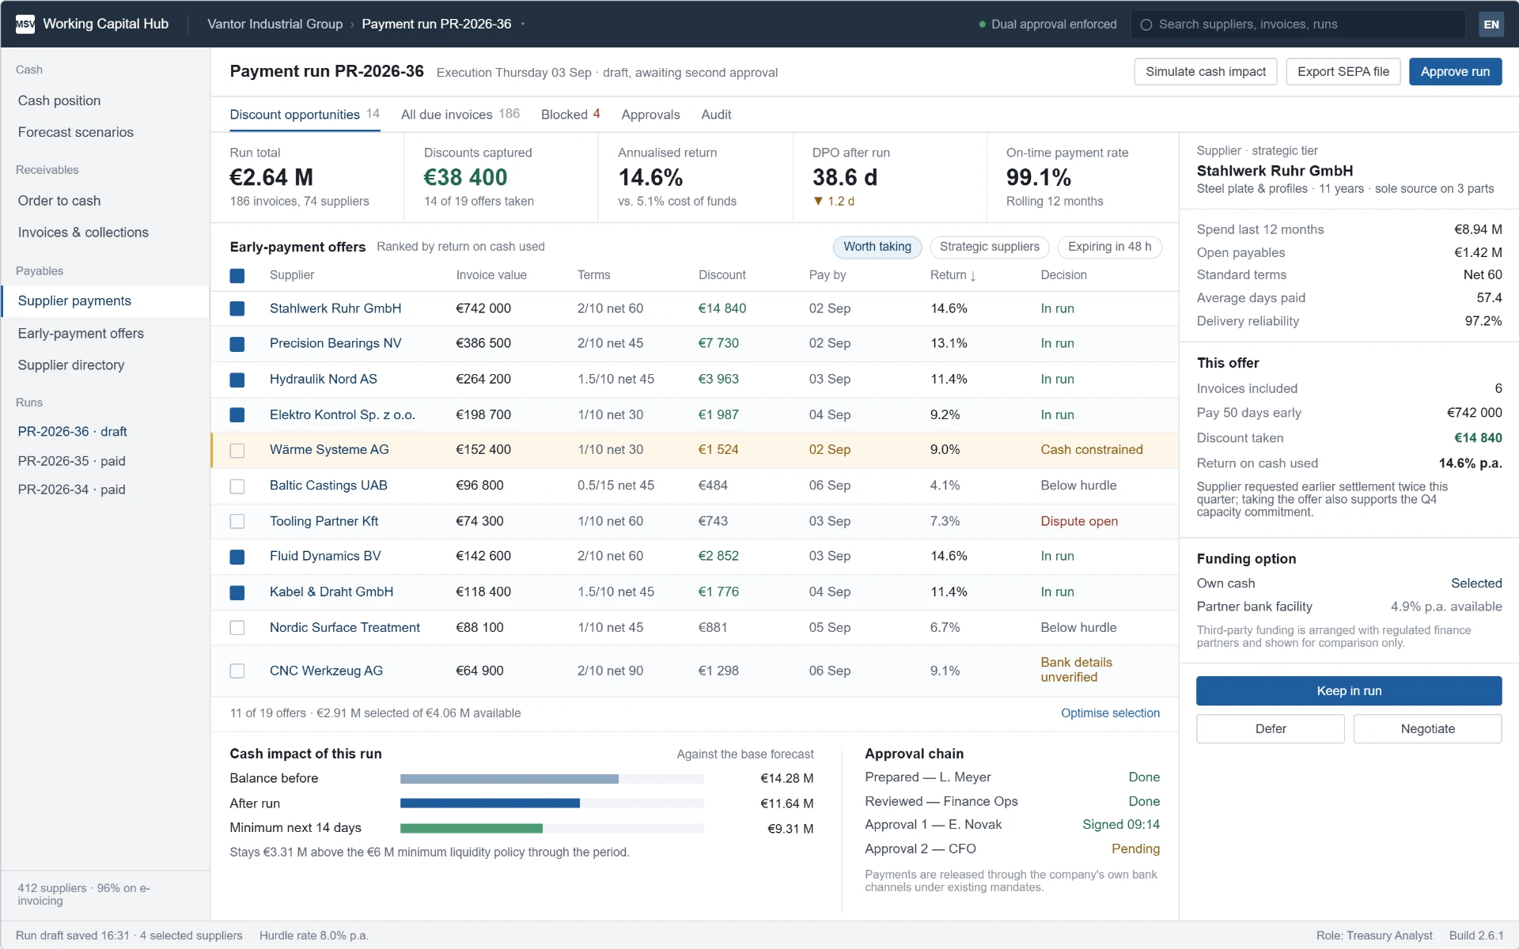Viewport: 1519px width, 949px height.
Task: Click the Approval 2 Pending status
Action: point(1135,849)
